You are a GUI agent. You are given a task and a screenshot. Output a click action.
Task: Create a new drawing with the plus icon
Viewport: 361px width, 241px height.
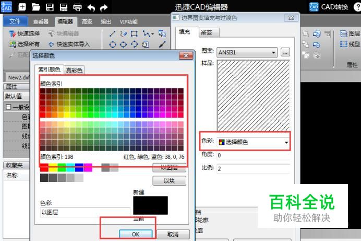(x=22, y=7)
